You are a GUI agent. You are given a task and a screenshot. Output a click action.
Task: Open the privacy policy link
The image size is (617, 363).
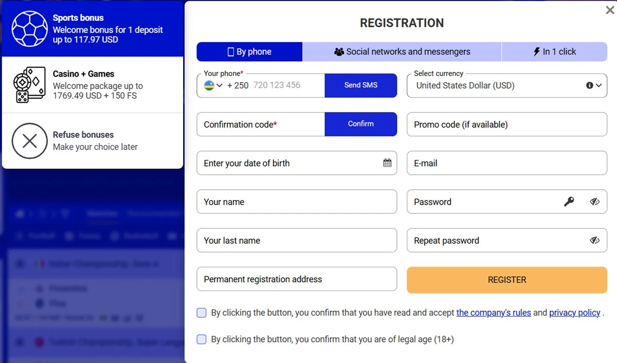coord(575,313)
